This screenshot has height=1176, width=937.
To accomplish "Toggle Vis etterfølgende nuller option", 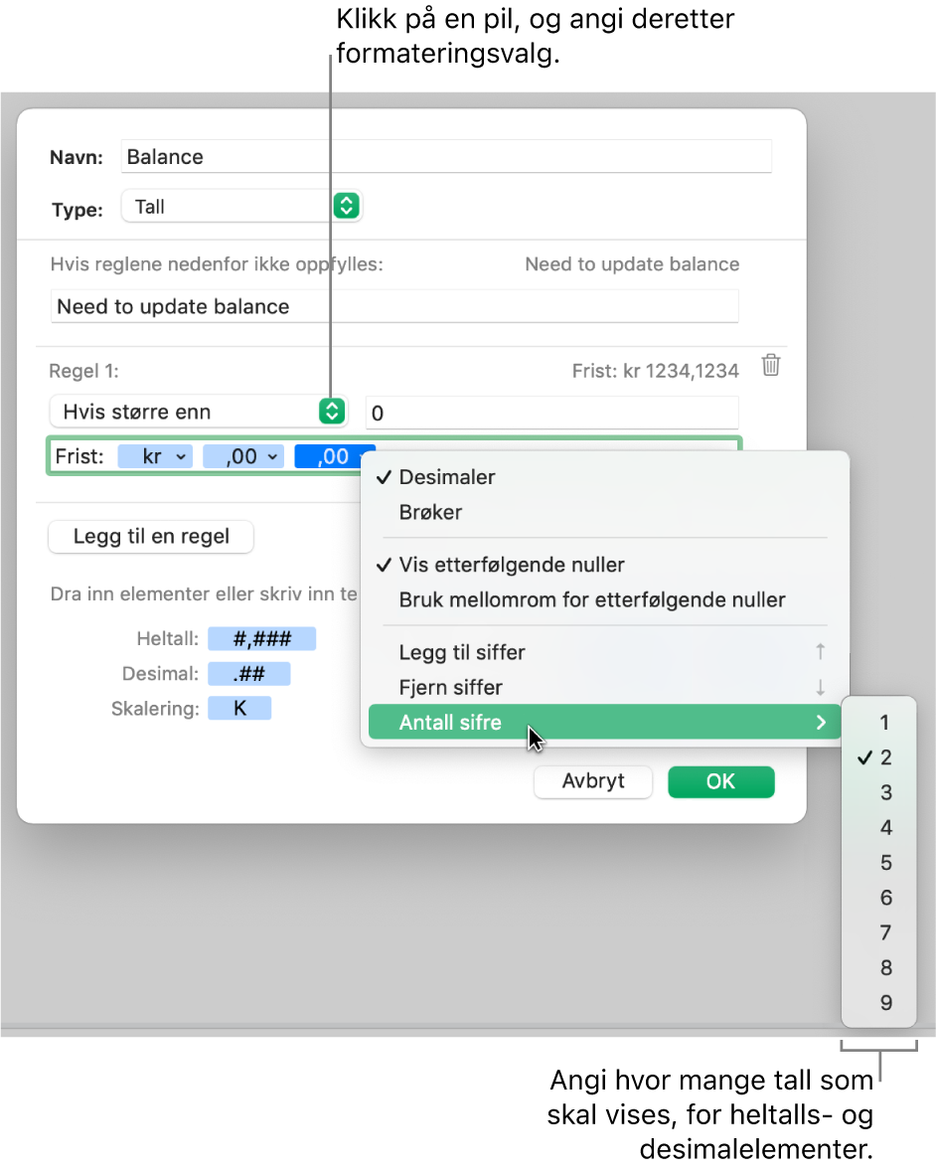I will point(605,565).
